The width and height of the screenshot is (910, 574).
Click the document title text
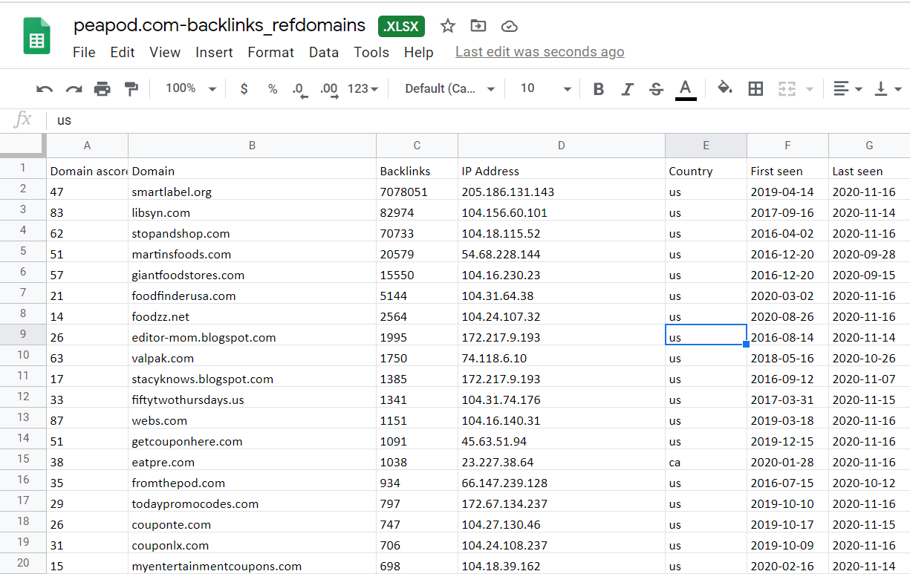(x=219, y=25)
